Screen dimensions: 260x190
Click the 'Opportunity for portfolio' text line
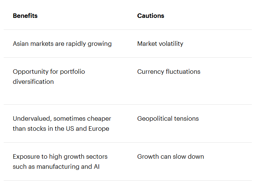[49, 72]
